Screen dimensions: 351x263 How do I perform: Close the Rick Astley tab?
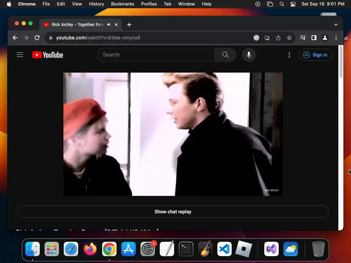coord(116,25)
